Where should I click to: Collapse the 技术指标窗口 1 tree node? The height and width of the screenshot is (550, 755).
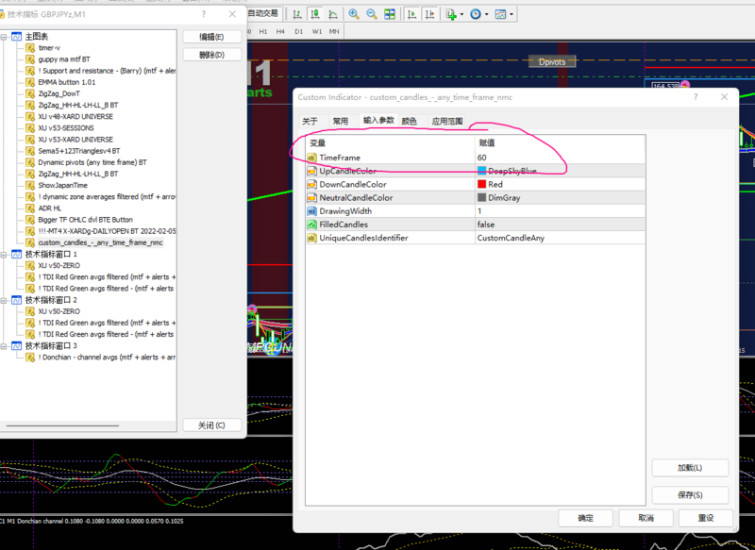tap(4, 254)
